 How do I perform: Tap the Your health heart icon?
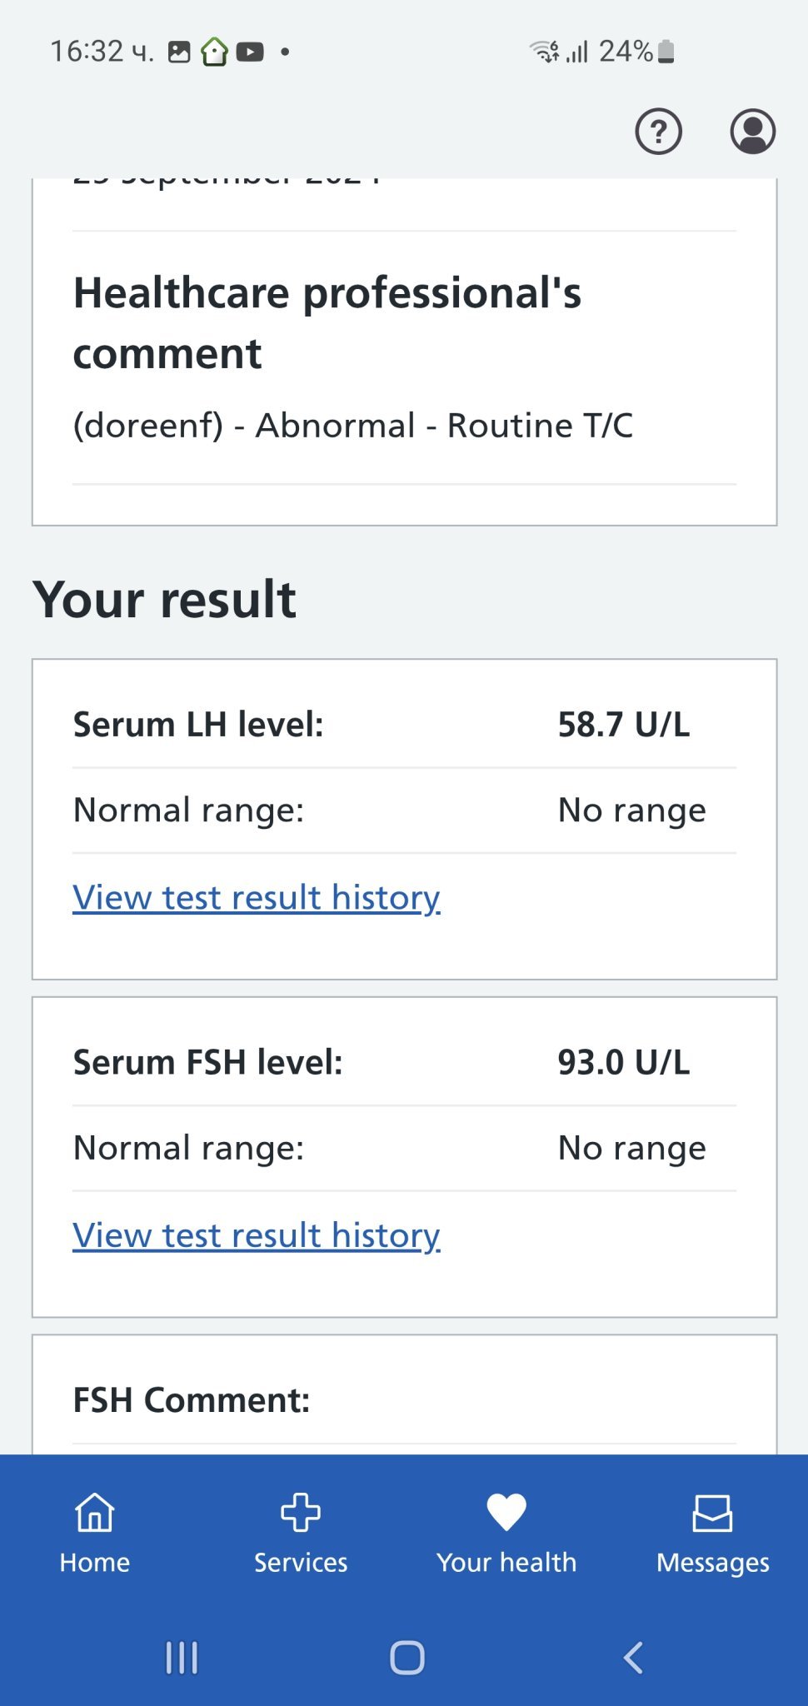click(x=506, y=1512)
